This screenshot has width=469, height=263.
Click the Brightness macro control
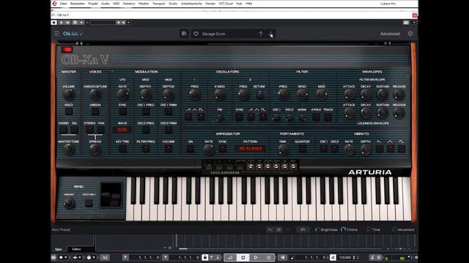point(326,229)
